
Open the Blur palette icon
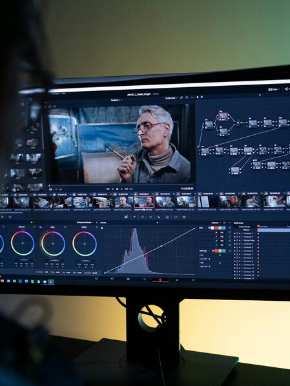pyautogui.click(x=159, y=217)
